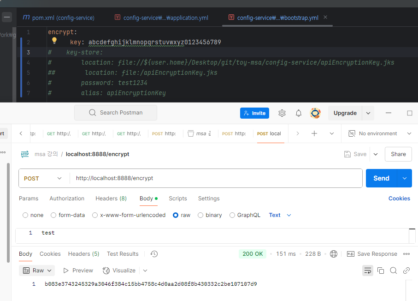Click the response link icon
Image resolution: width=418 pixels, height=301 pixels.
click(x=406, y=271)
